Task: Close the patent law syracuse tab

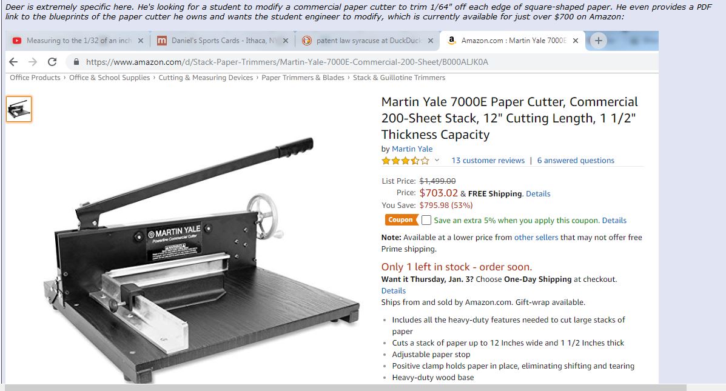Action: (431, 41)
